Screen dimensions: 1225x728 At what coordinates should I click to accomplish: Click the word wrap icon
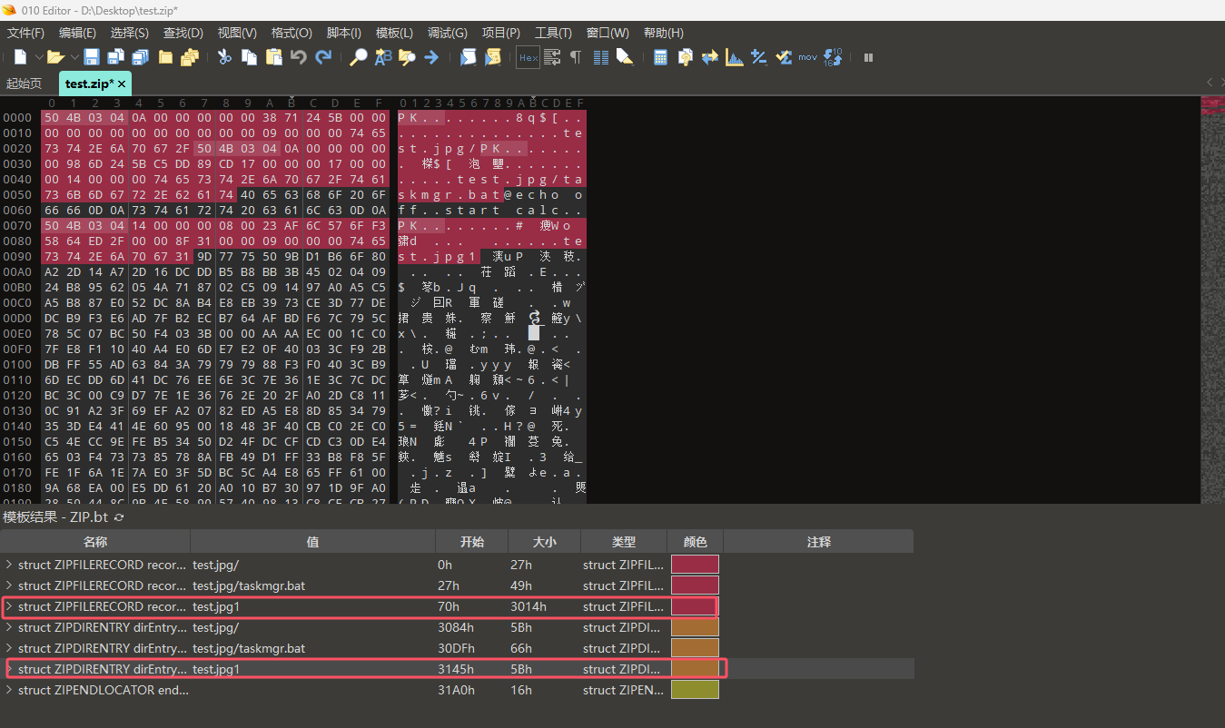[x=551, y=57]
